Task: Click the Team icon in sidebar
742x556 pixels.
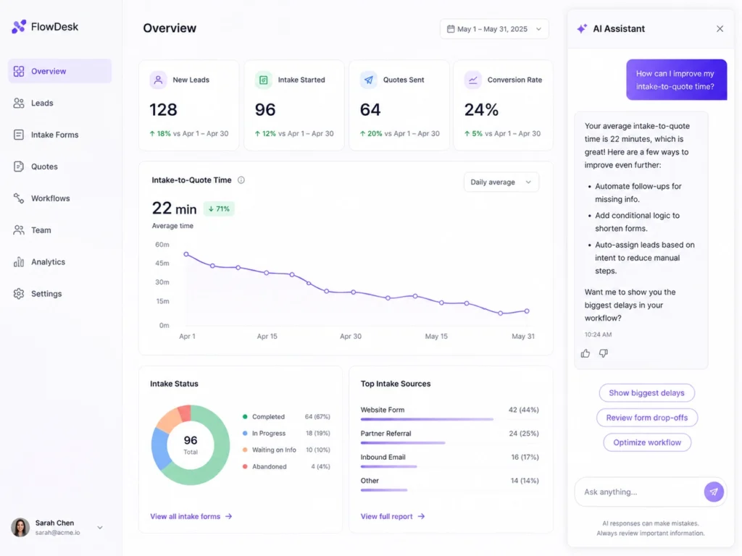Action: (19, 230)
